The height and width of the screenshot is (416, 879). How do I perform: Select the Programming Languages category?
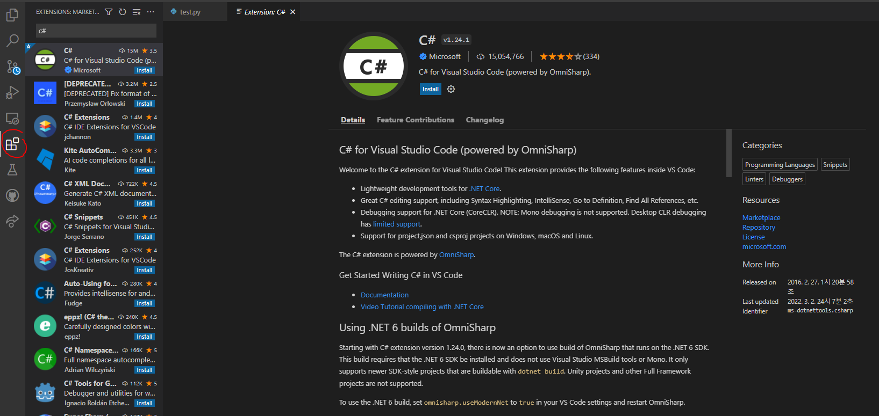[x=780, y=165]
